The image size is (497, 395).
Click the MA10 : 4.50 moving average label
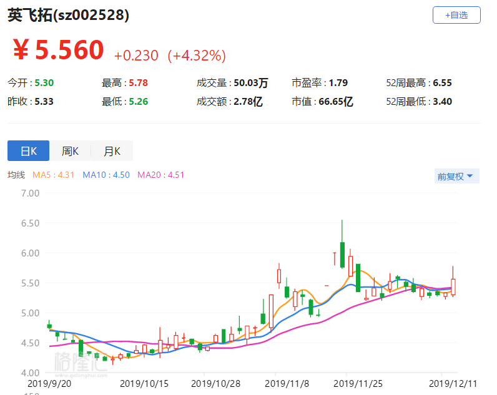(x=106, y=175)
